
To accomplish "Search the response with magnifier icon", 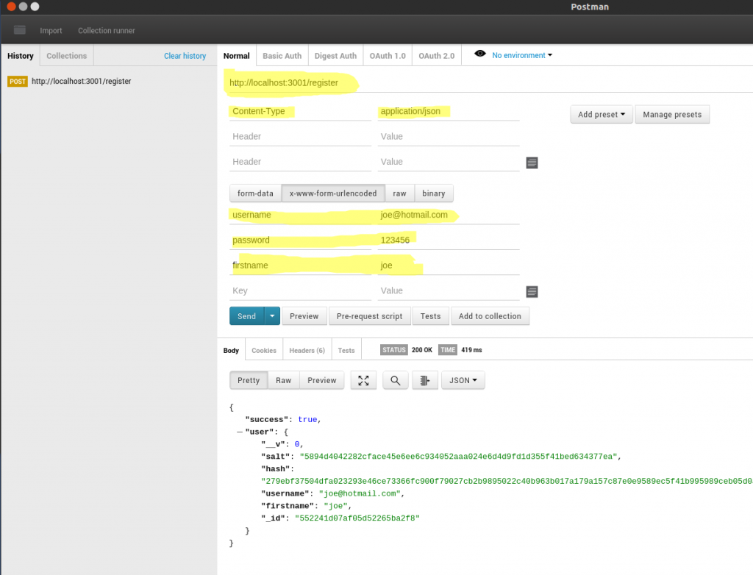I will (395, 380).
